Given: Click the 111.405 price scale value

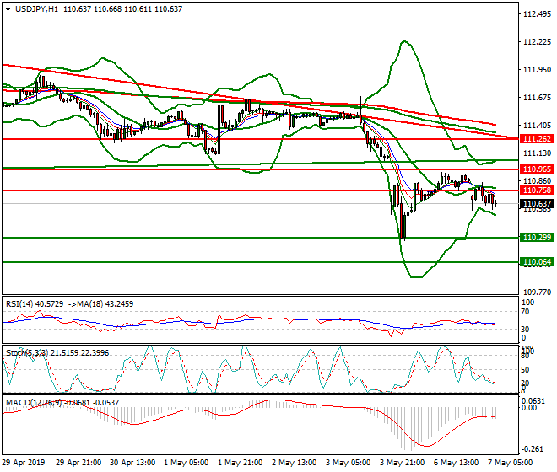Looking at the screenshot, I should click(x=537, y=126).
